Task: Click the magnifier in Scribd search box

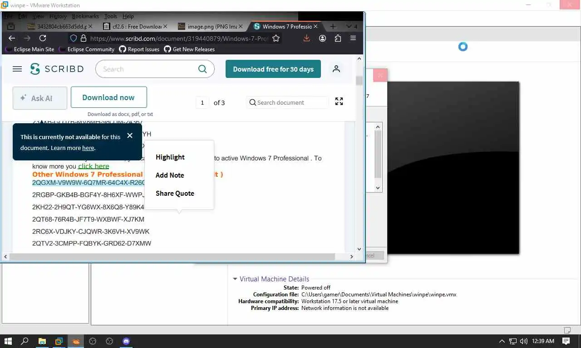Action: coord(202,69)
